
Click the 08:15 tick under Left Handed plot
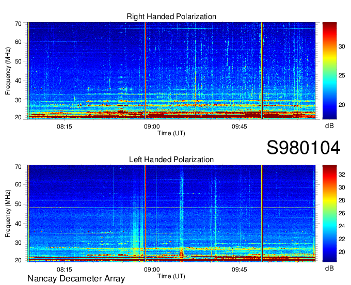65,270
